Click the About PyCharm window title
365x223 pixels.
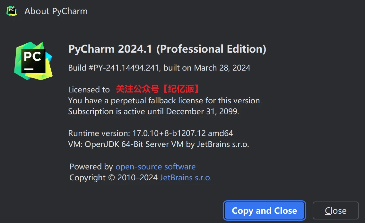click(x=56, y=11)
